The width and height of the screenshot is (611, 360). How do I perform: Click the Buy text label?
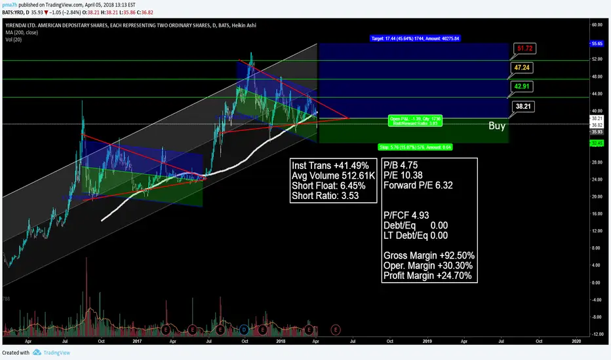497,126
